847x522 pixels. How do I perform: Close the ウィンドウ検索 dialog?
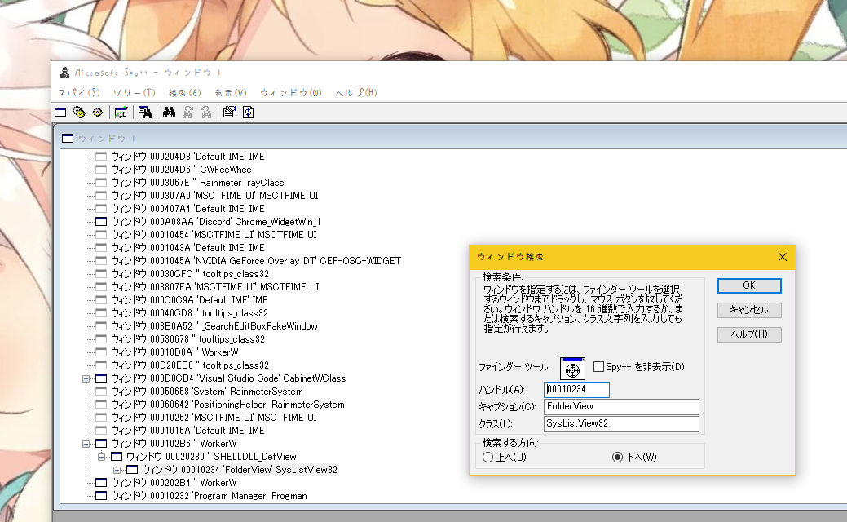pyautogui.click(x=782, y=257)
